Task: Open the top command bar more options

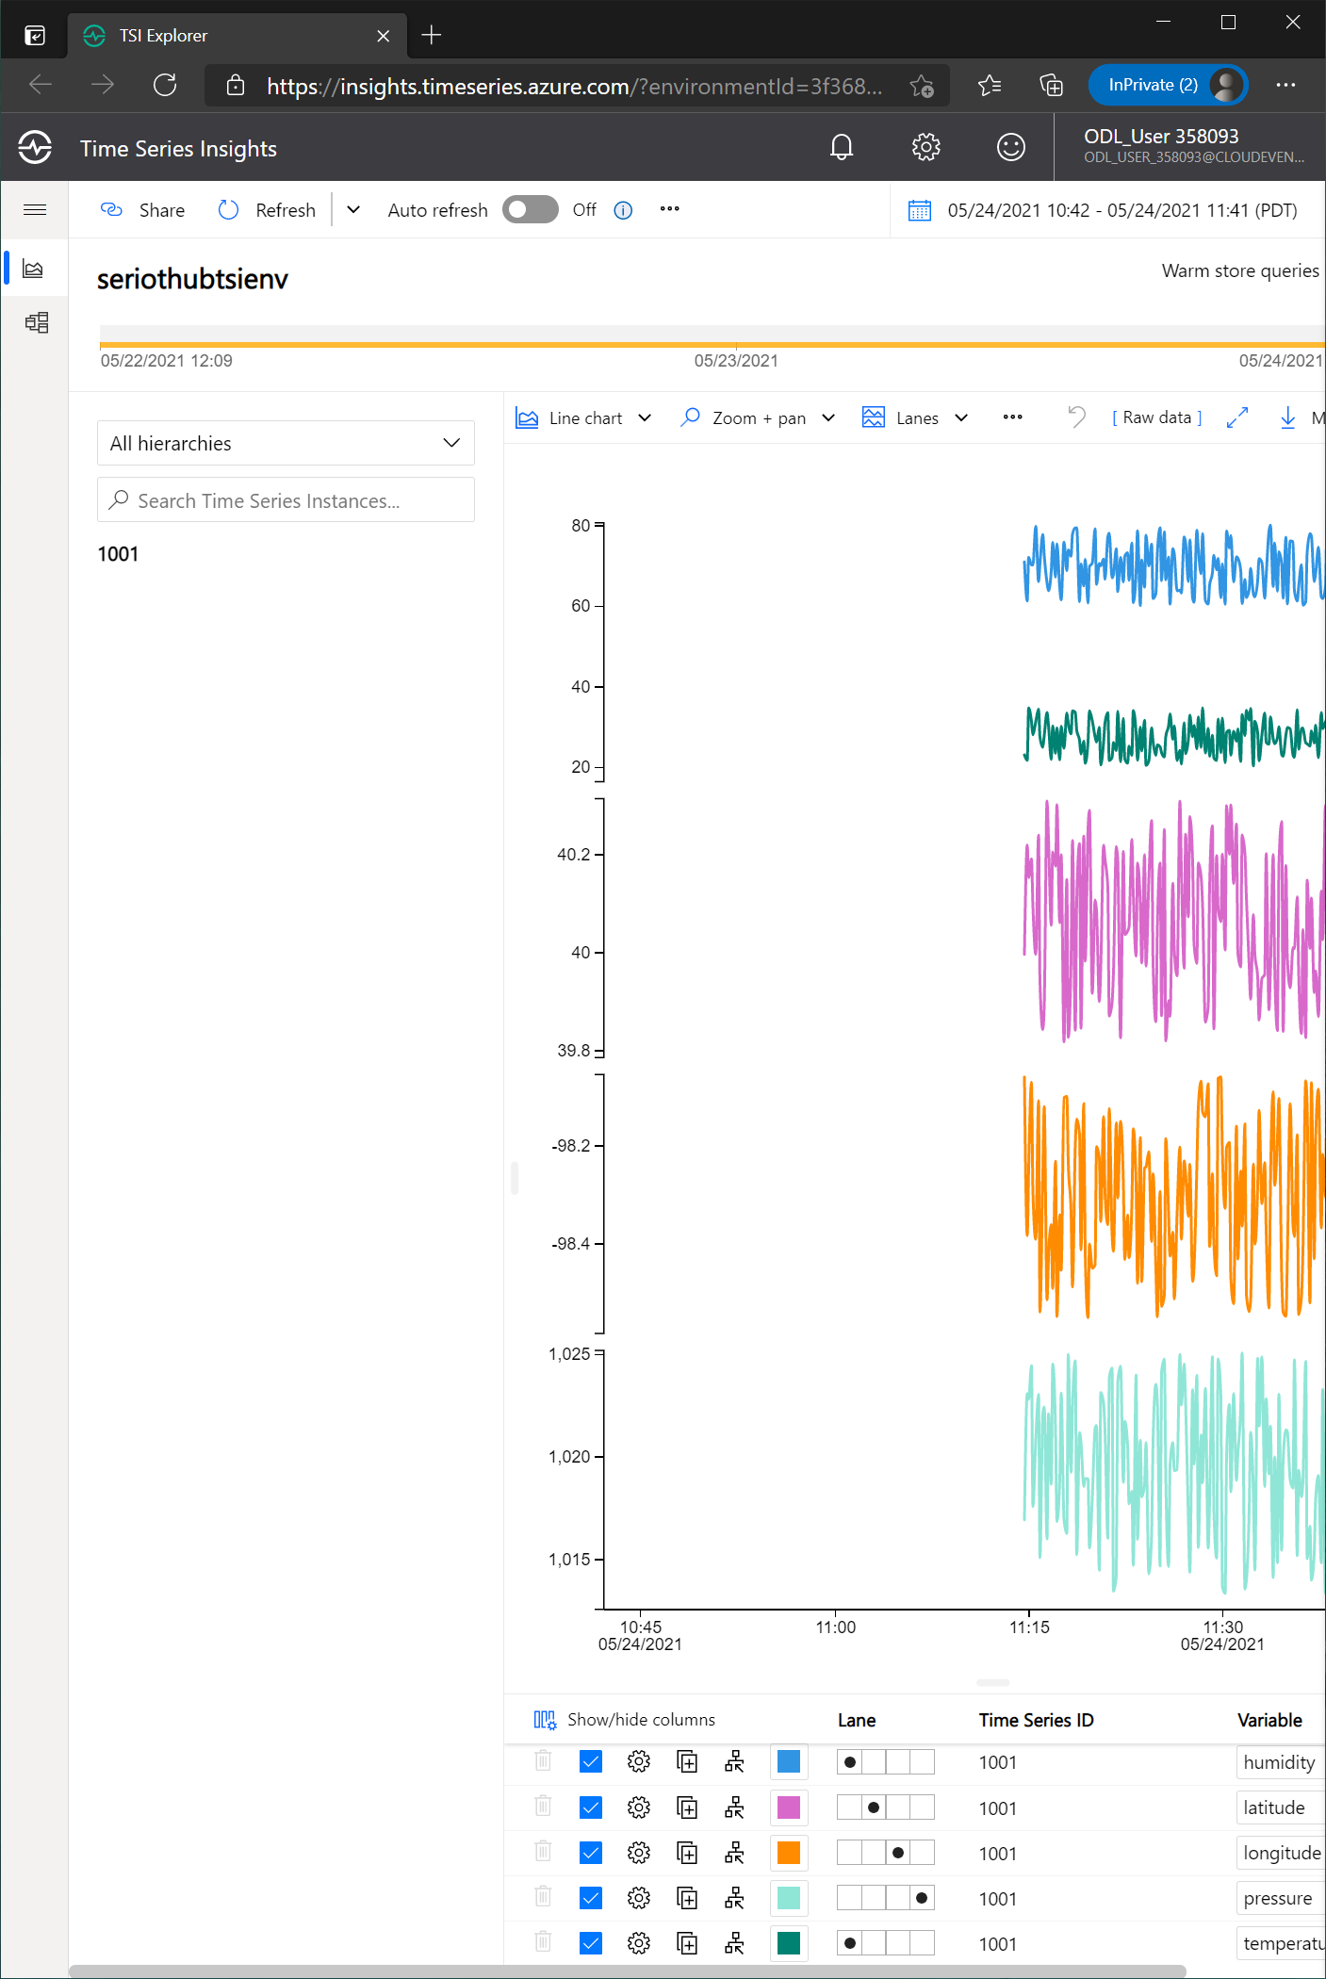Action: [670, 209]
